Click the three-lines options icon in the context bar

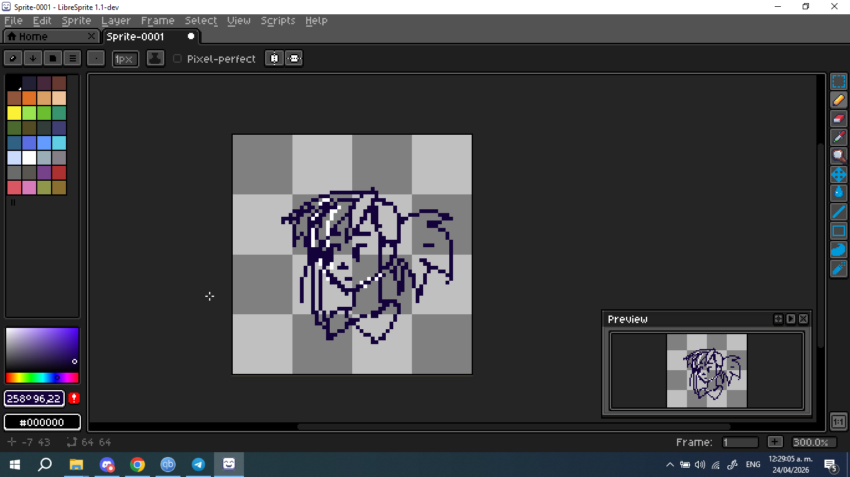pos(73,58)
